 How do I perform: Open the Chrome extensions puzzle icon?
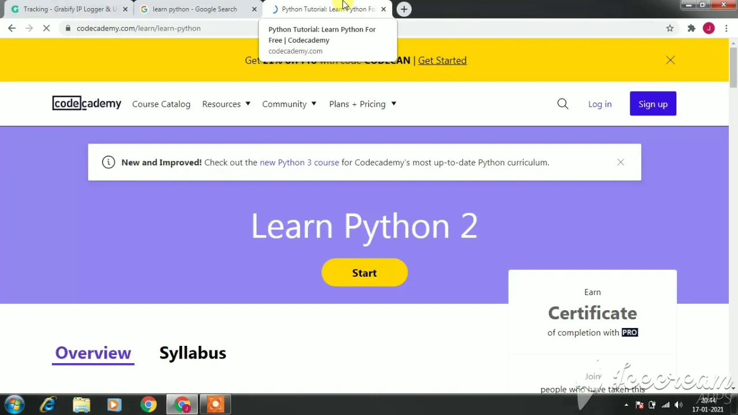691,28
